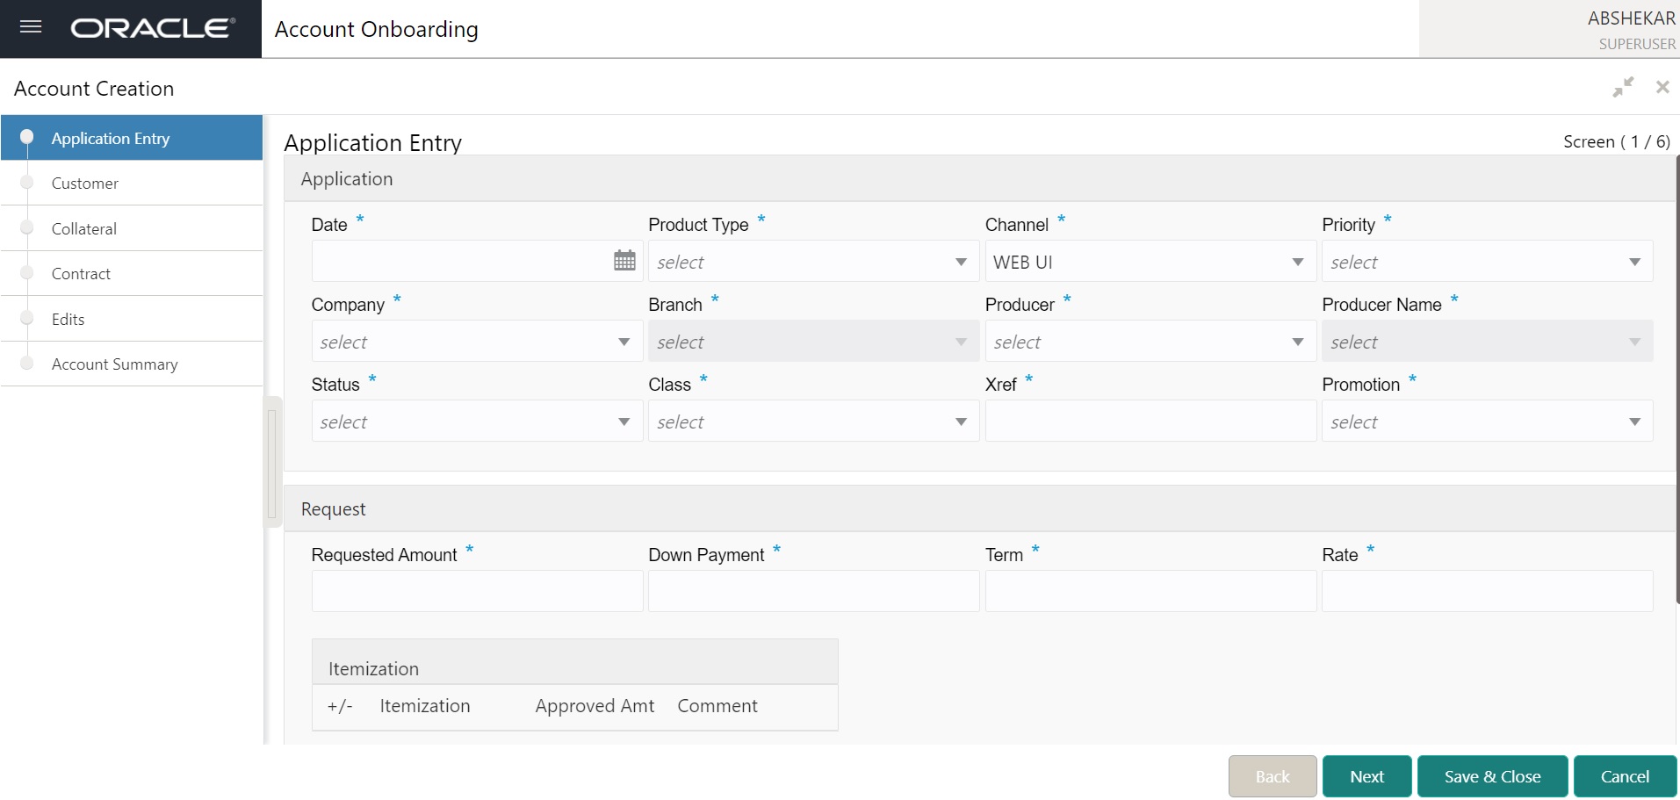
Task: Click Save & Close
Action: 1492,776
